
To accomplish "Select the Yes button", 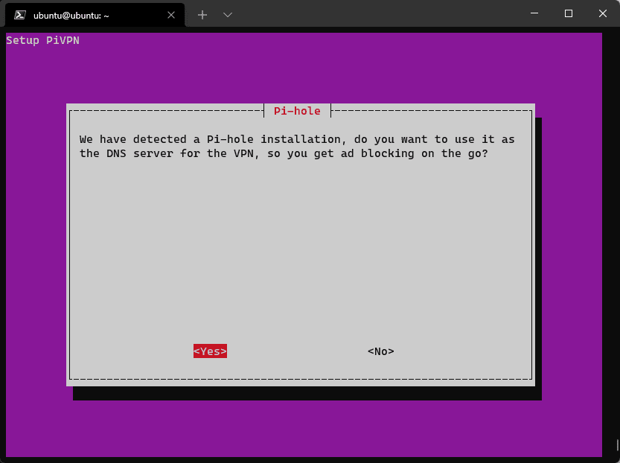I will click(210, 351).
